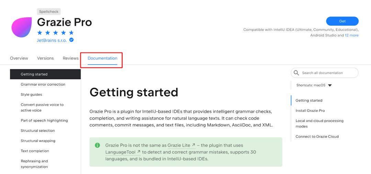Viewport: 371px width, 174px height.
Task: Go to the Reviews tab
Action: tap(70, 58)
